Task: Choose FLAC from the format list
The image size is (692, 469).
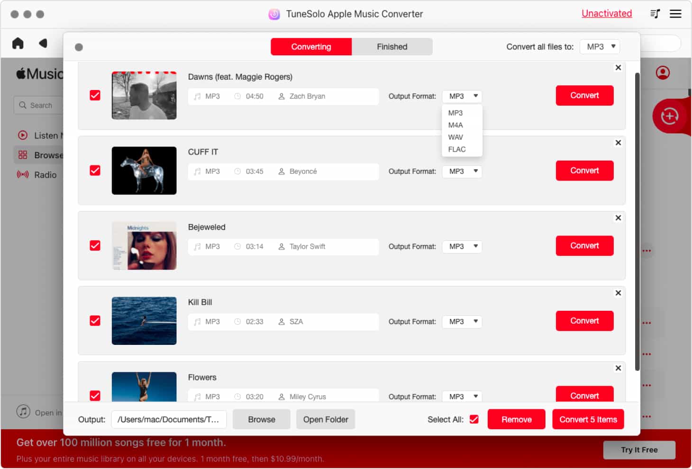Action: pyautogui.click(x=457, y=149)
